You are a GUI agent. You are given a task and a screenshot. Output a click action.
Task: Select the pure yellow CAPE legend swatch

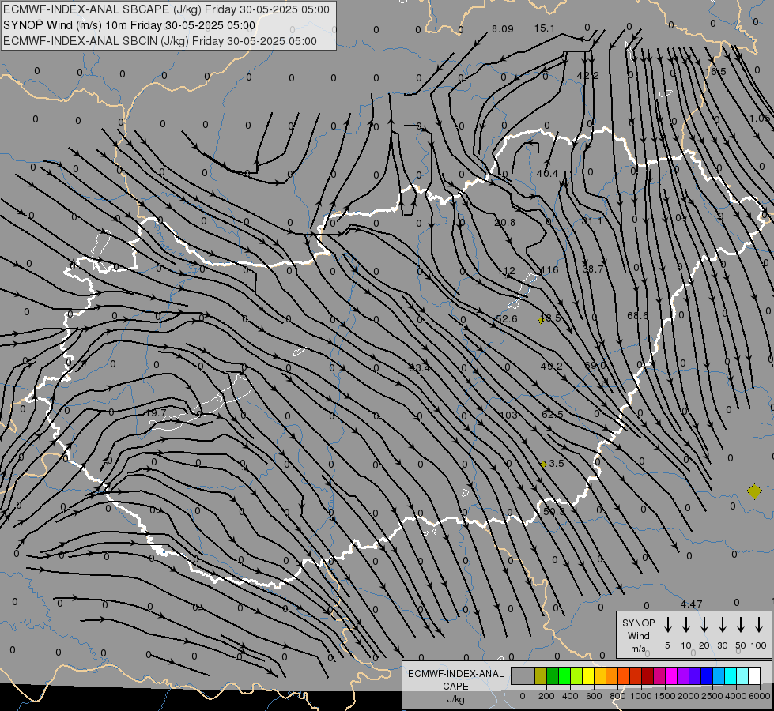tap(588, 675)
